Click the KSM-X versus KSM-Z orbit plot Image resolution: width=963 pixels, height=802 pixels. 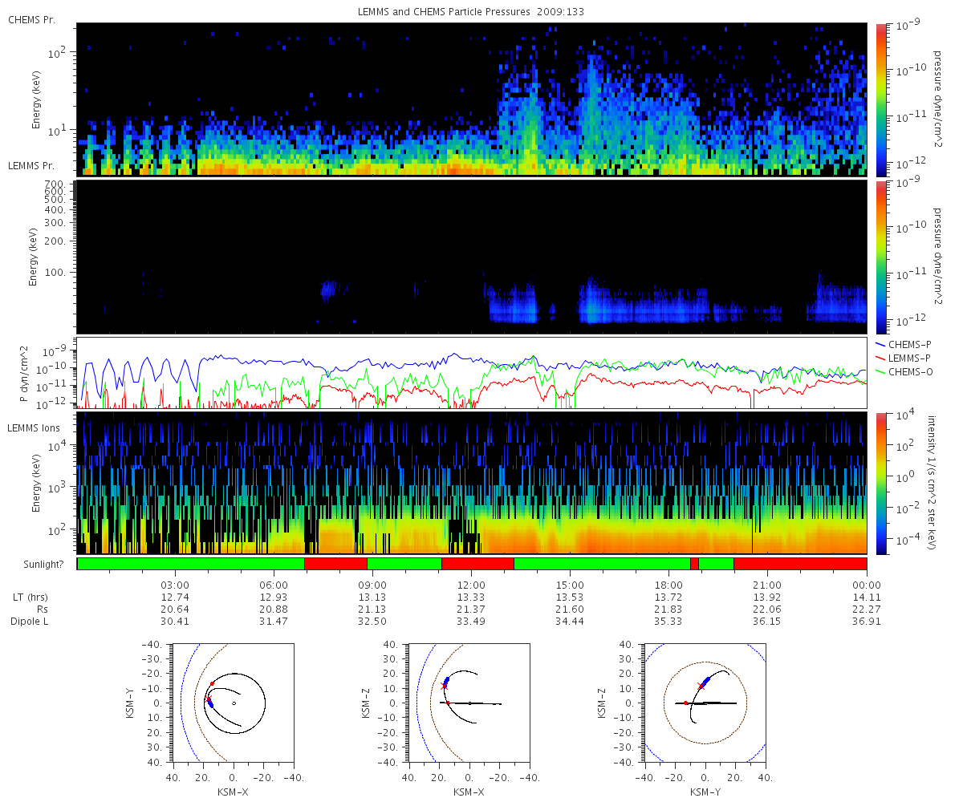[x=469, y=703]
